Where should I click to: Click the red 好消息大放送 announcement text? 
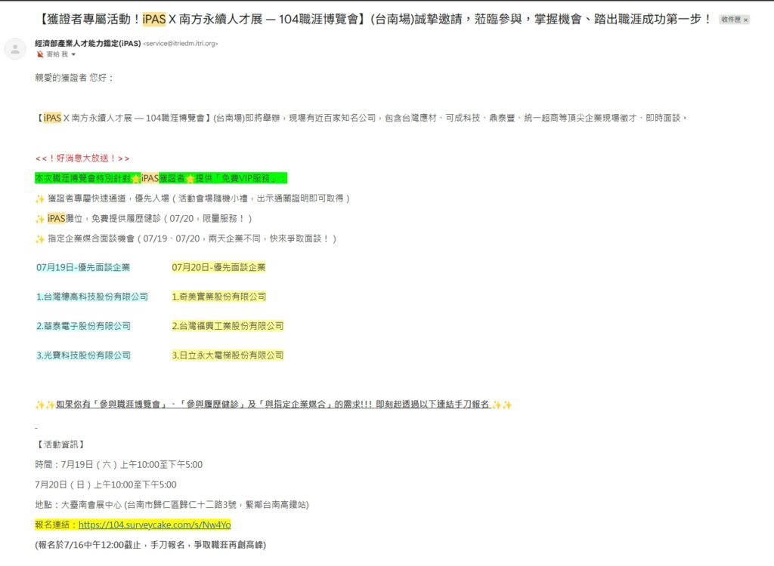[82, 158]
